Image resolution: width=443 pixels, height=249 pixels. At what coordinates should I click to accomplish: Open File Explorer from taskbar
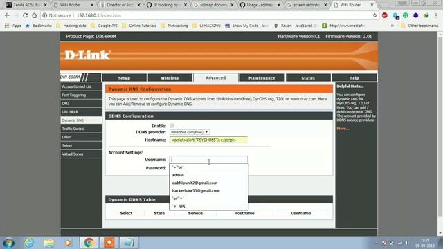[49, 243]
